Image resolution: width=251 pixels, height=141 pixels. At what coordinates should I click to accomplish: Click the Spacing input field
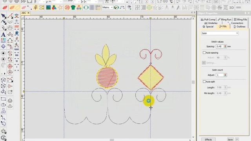click(x=220, y=46)
